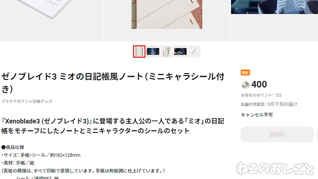Screen dimensions: 318x179
Task: Click the orange 限定 badge
Action: 245,73
